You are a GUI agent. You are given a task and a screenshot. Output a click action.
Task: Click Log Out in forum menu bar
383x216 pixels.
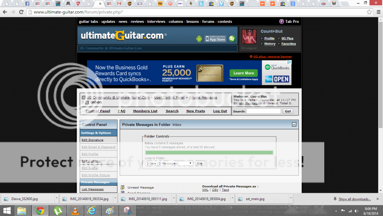[220, 111]
